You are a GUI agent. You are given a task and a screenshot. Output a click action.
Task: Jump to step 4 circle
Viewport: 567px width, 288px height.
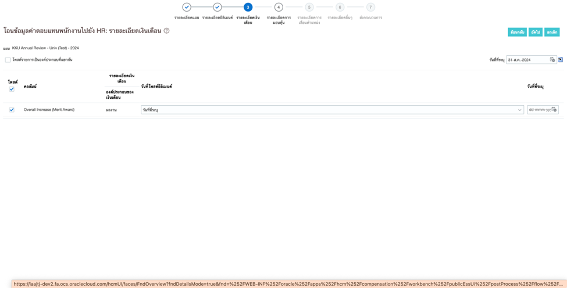tap(279, 8)
